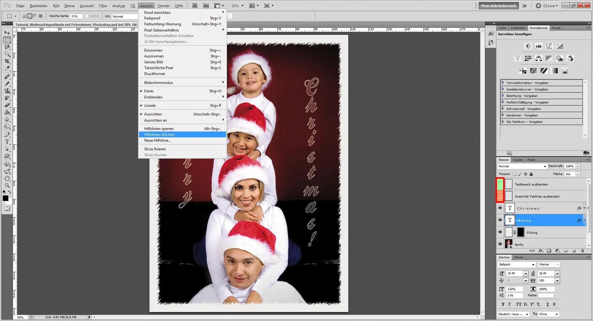Add a Curves adjustment layer
The image size is (593, 321).
coord(549,46)
